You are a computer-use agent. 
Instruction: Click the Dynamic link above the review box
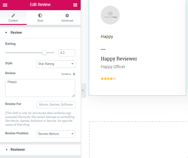click(x=66, y=74)
